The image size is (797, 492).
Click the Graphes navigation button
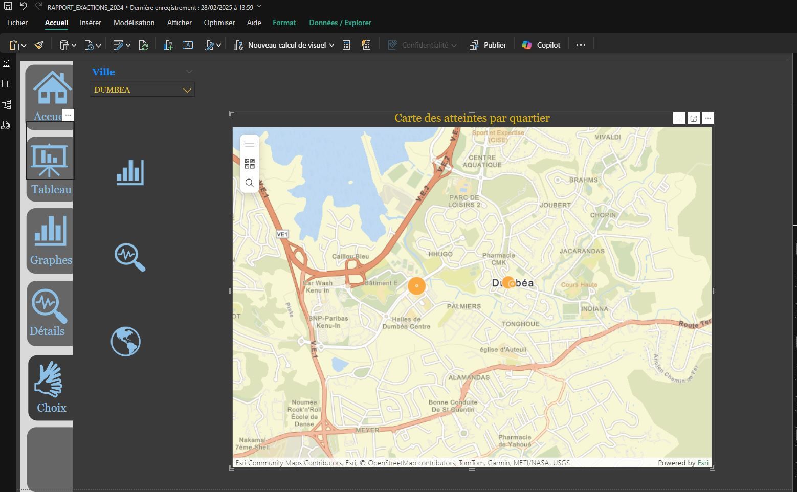(x=50, y=240)
